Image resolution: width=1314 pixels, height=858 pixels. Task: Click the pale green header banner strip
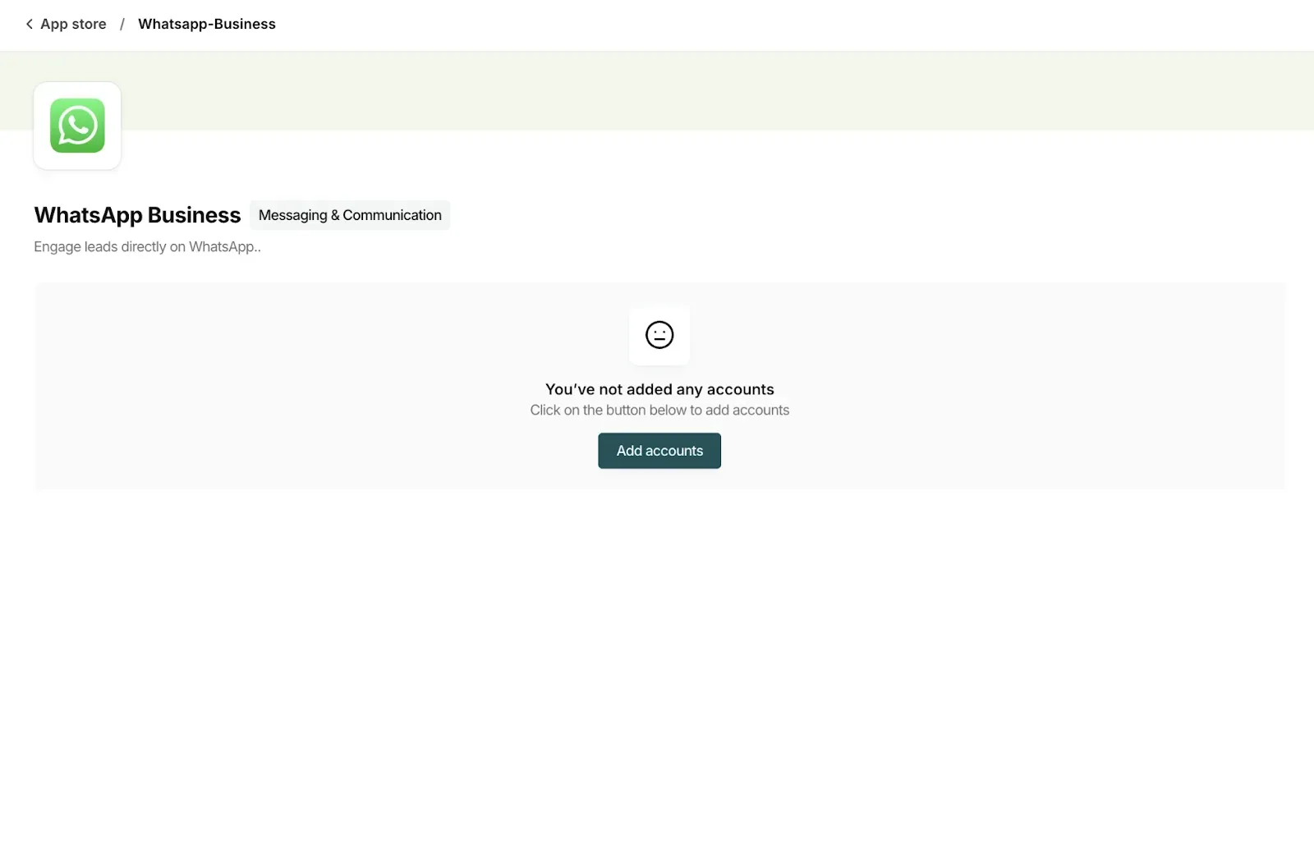point(657,90)
